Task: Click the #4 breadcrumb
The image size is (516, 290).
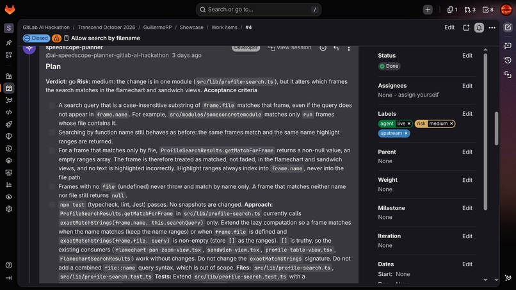Action: [248, 28]
